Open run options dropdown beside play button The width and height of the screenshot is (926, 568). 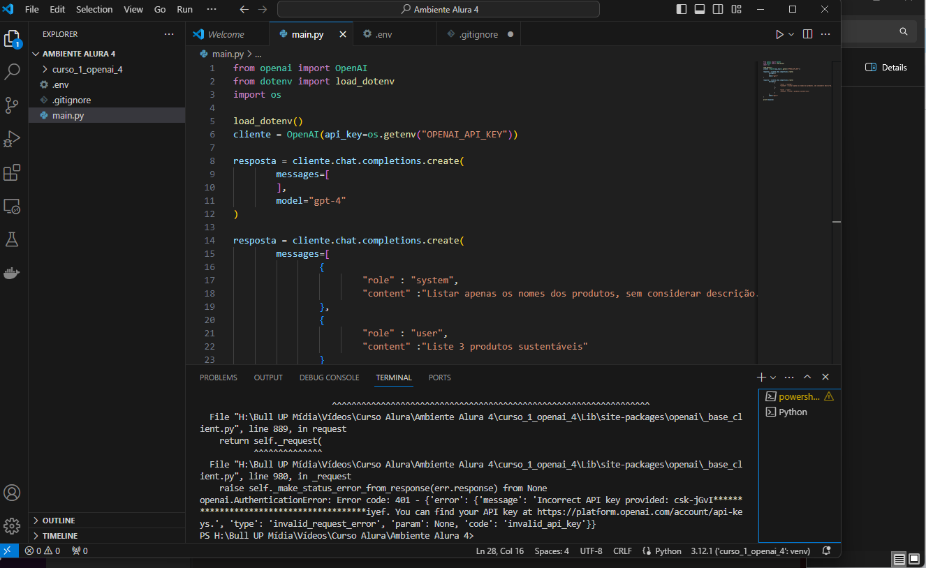(791, 34)
